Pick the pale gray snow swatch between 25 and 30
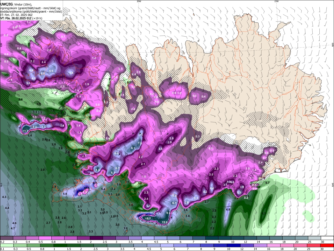Viewport: 334px width, 251px height. 315,238
